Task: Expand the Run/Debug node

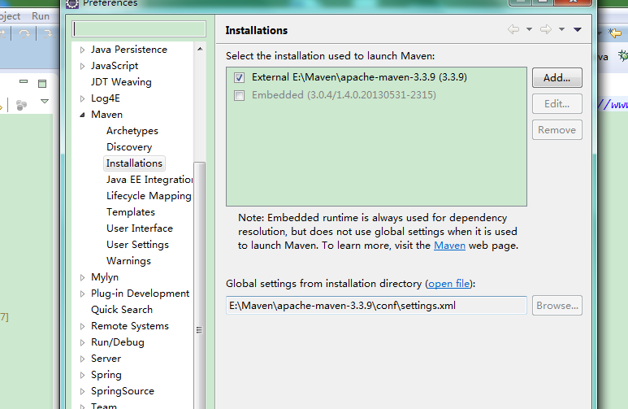Action: coord(82,342)
